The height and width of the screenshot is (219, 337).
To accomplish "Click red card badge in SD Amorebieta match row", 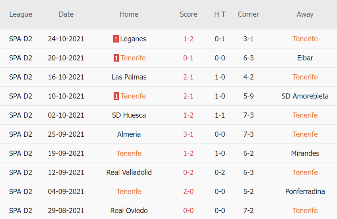I will tap(116, 96).
